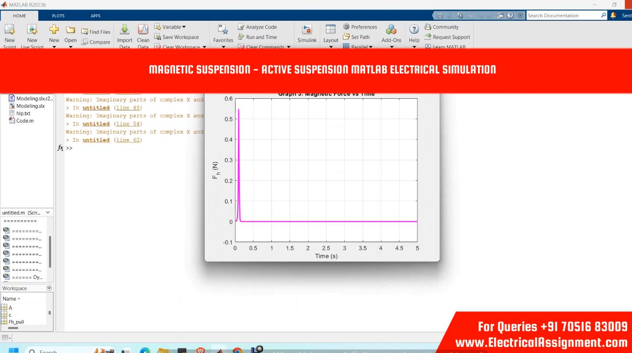Image resolution: width=632 pixels, height=353 pixels.
Task: Open the Workspace panel actions menu
Action: point(49,288)
